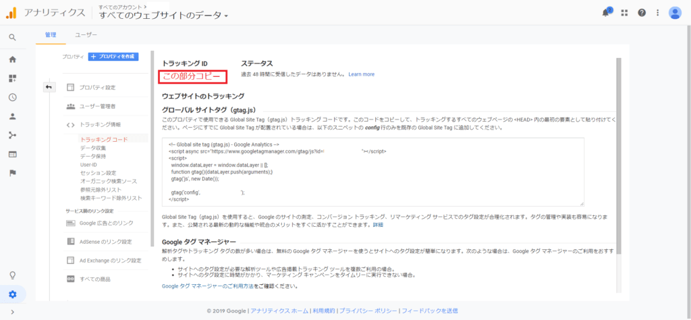Click resize handle of code textarea
Screen dimensions: 691x320
582,204
